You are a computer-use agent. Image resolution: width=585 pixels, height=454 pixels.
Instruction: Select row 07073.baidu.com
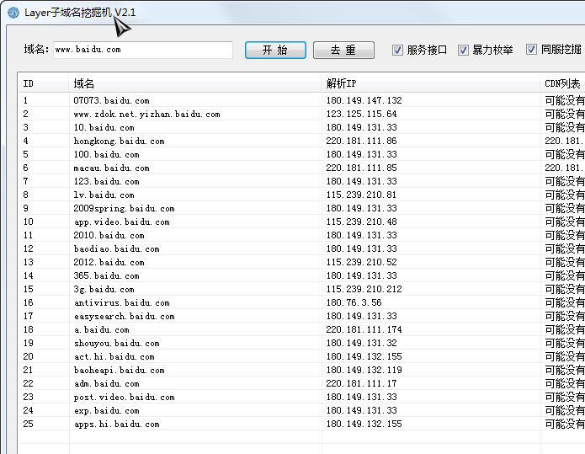pos(111,101)
